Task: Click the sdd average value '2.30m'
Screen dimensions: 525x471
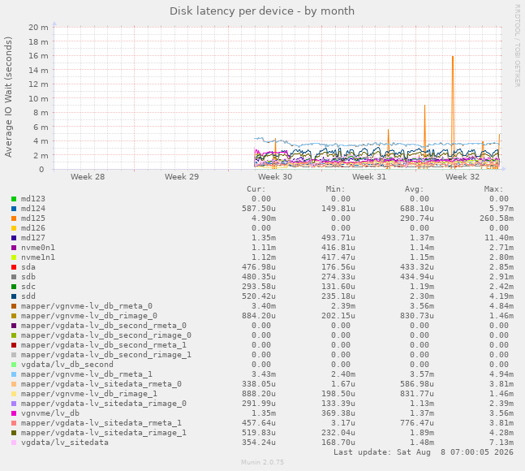Action: pyautogui.click(x=422, y=296)
